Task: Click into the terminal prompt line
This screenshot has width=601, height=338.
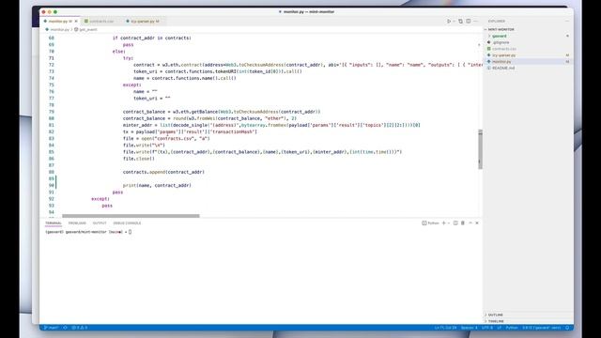Action: 88,232
